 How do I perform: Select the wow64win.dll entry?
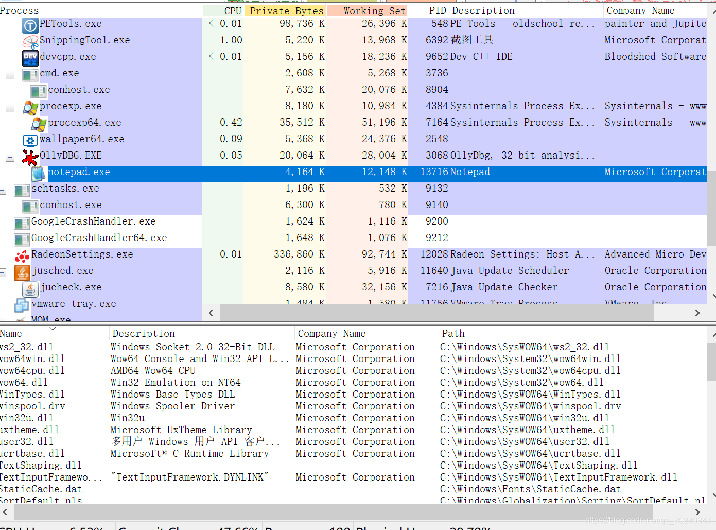pyautogui.click(x=32, y=358)
